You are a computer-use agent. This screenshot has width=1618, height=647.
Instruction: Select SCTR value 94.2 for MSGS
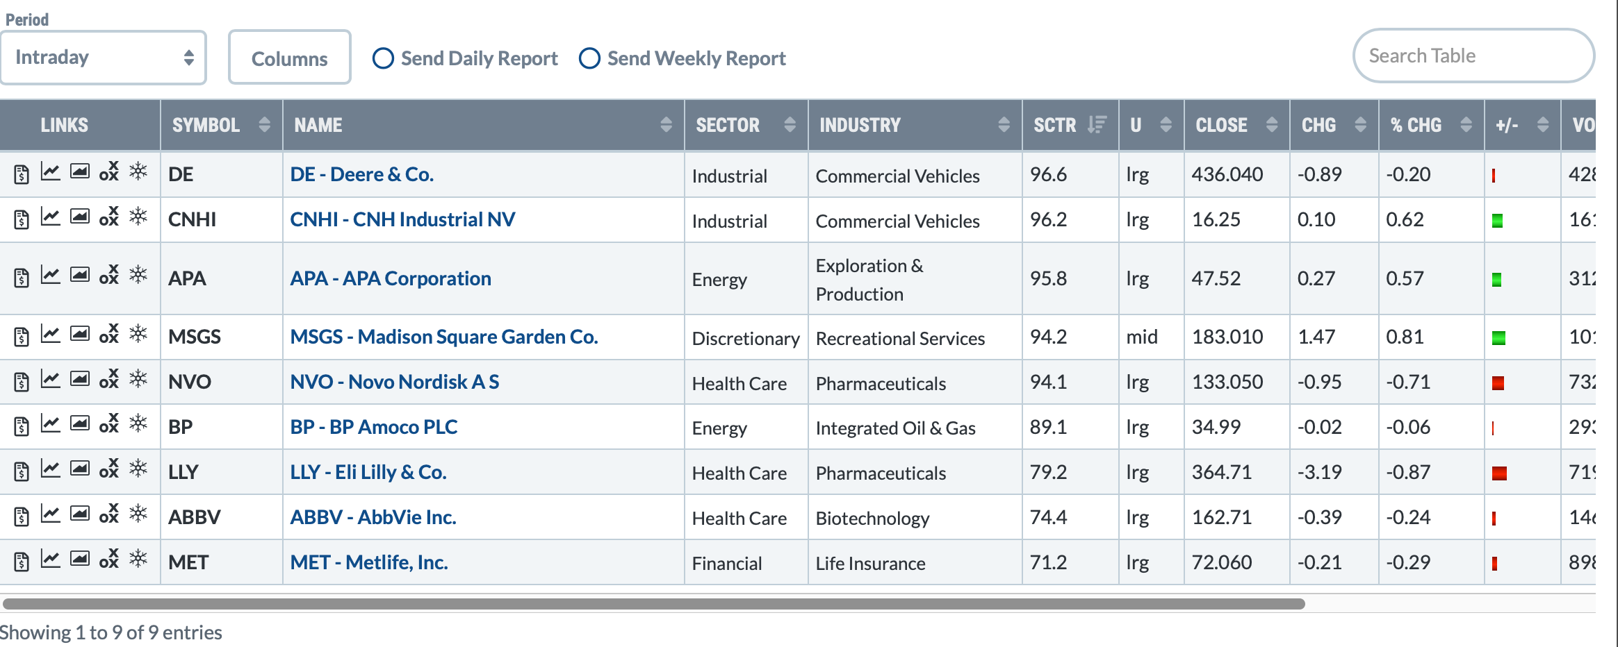pos(1048,337)
